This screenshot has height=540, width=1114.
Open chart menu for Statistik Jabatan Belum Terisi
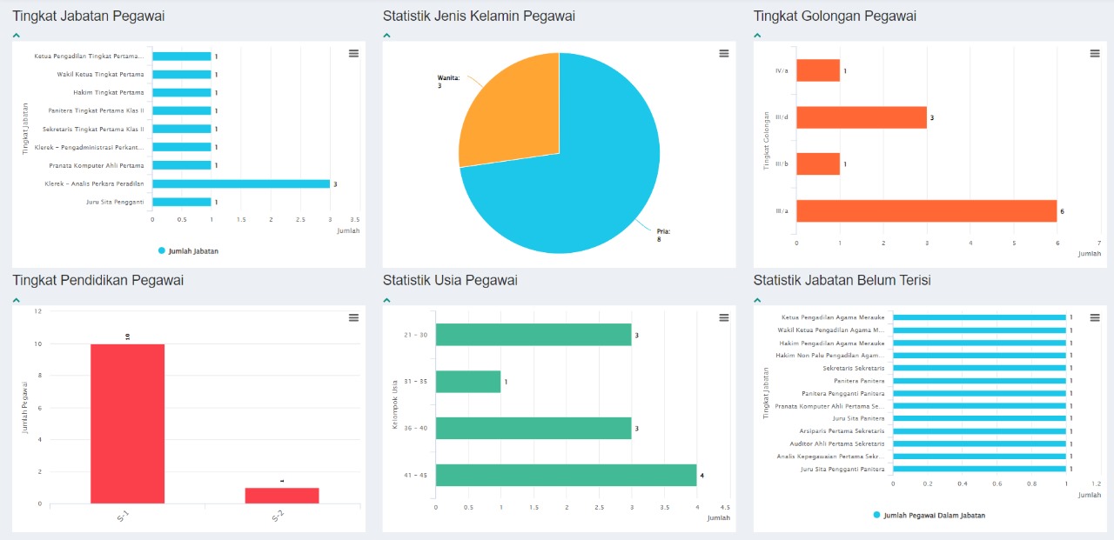click(1095, 318)
